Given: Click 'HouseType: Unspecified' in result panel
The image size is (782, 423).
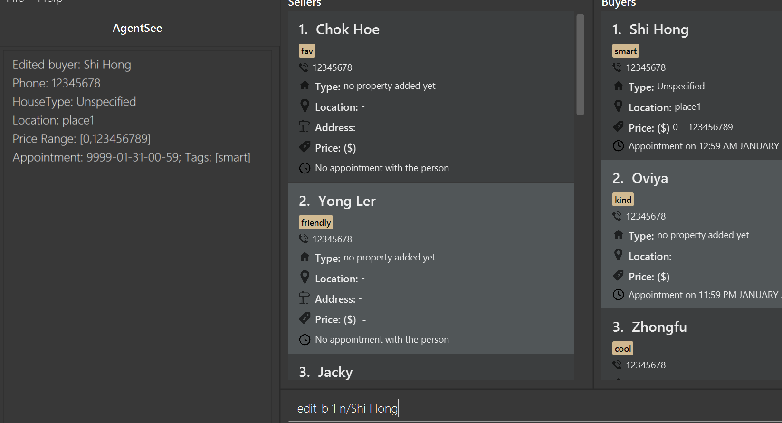Looking at the screenshot, I should (74, 102).
